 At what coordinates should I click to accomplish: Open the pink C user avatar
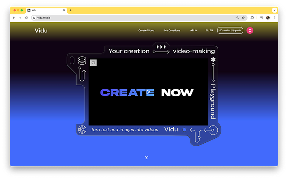pos(250,30)
